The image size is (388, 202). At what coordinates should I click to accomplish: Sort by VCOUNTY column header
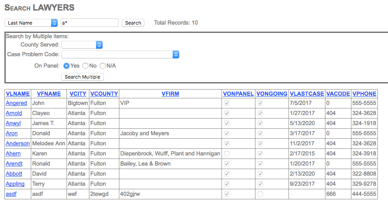pos(104,94)
